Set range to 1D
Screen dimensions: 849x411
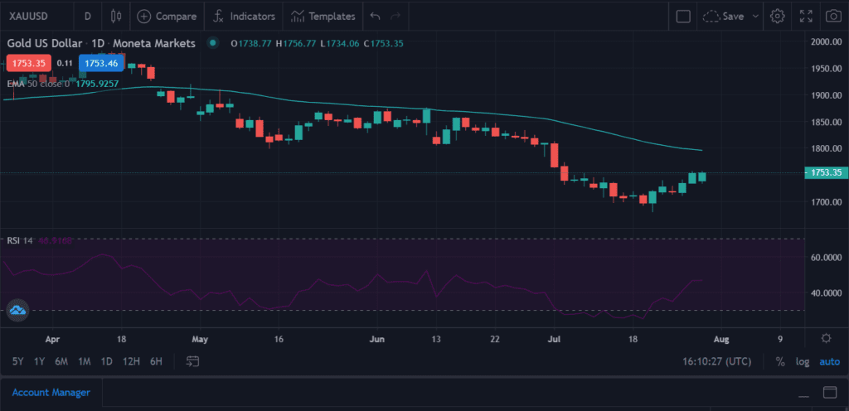107,361
